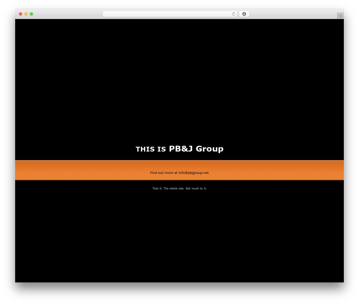Viewport: 359px width, 304px height.
Task: Add a new browser tab
Action: (340, 16)
